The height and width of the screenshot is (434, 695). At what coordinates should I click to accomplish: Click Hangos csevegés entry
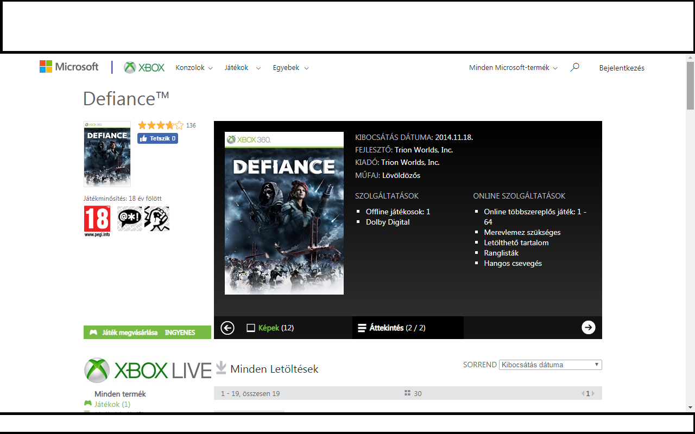[513, 263]
